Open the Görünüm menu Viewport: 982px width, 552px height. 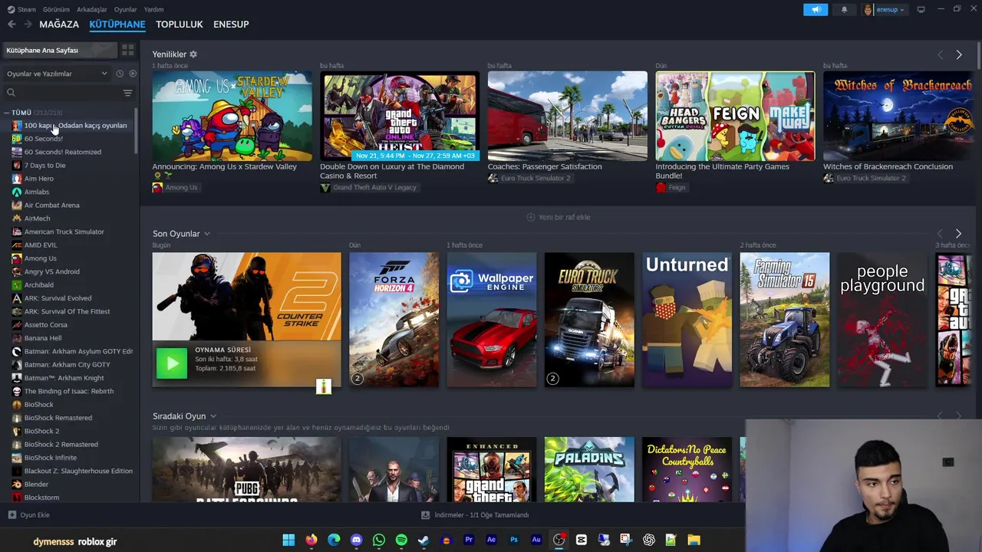point(56,10)
